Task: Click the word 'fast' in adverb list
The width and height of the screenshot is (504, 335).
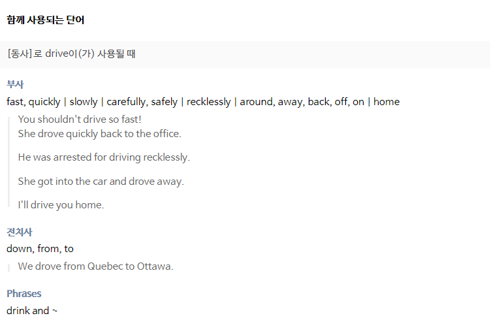Action: coord(15,102)
